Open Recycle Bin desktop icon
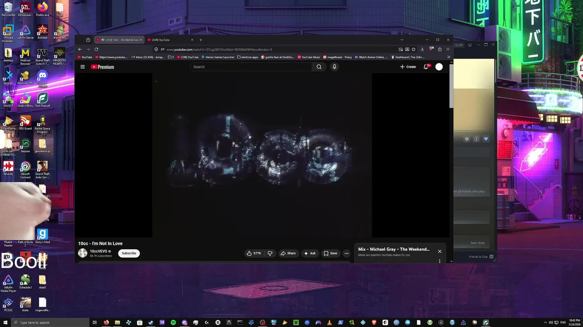583x327 pixels. 8,9
